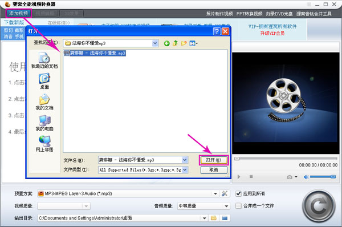This screenshot has height=227, width=342.
Task: Expand the 查找范围 folder dropdown
Action: [155, 43]
